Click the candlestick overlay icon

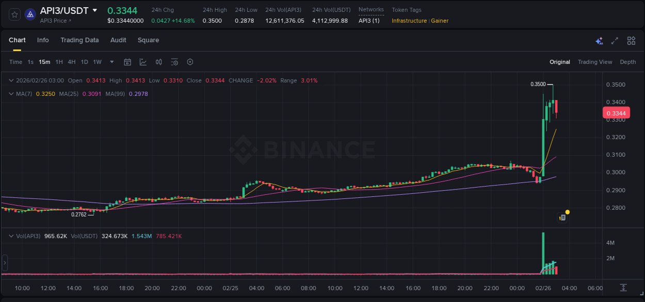click(x=158, y=62)
